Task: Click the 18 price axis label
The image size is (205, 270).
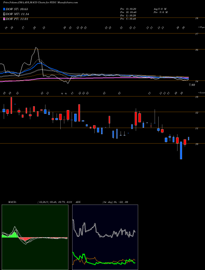Action: coord(196,18)
